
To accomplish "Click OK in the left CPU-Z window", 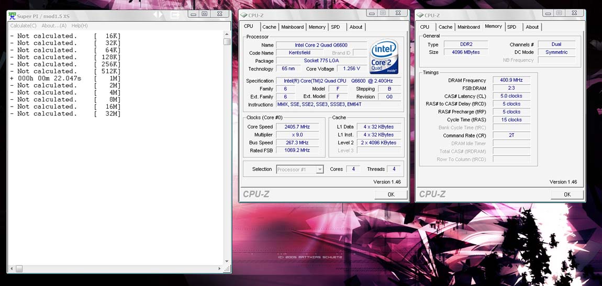I will point(391,195).
